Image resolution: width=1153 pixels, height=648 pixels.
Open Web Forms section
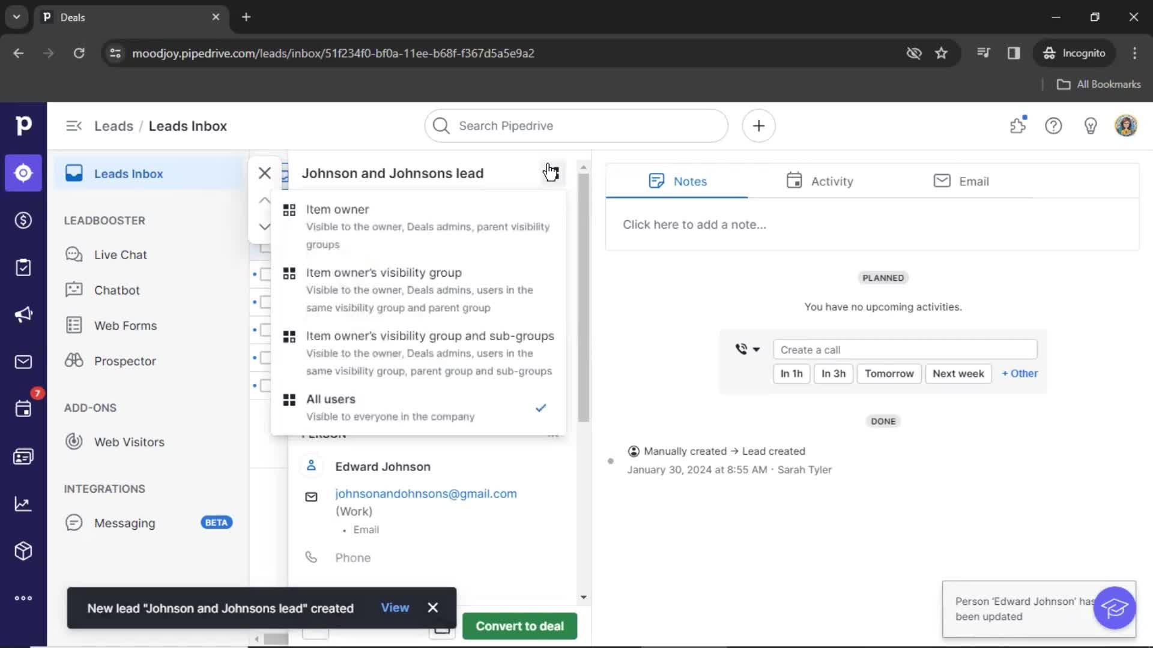(x=125, y=325)
